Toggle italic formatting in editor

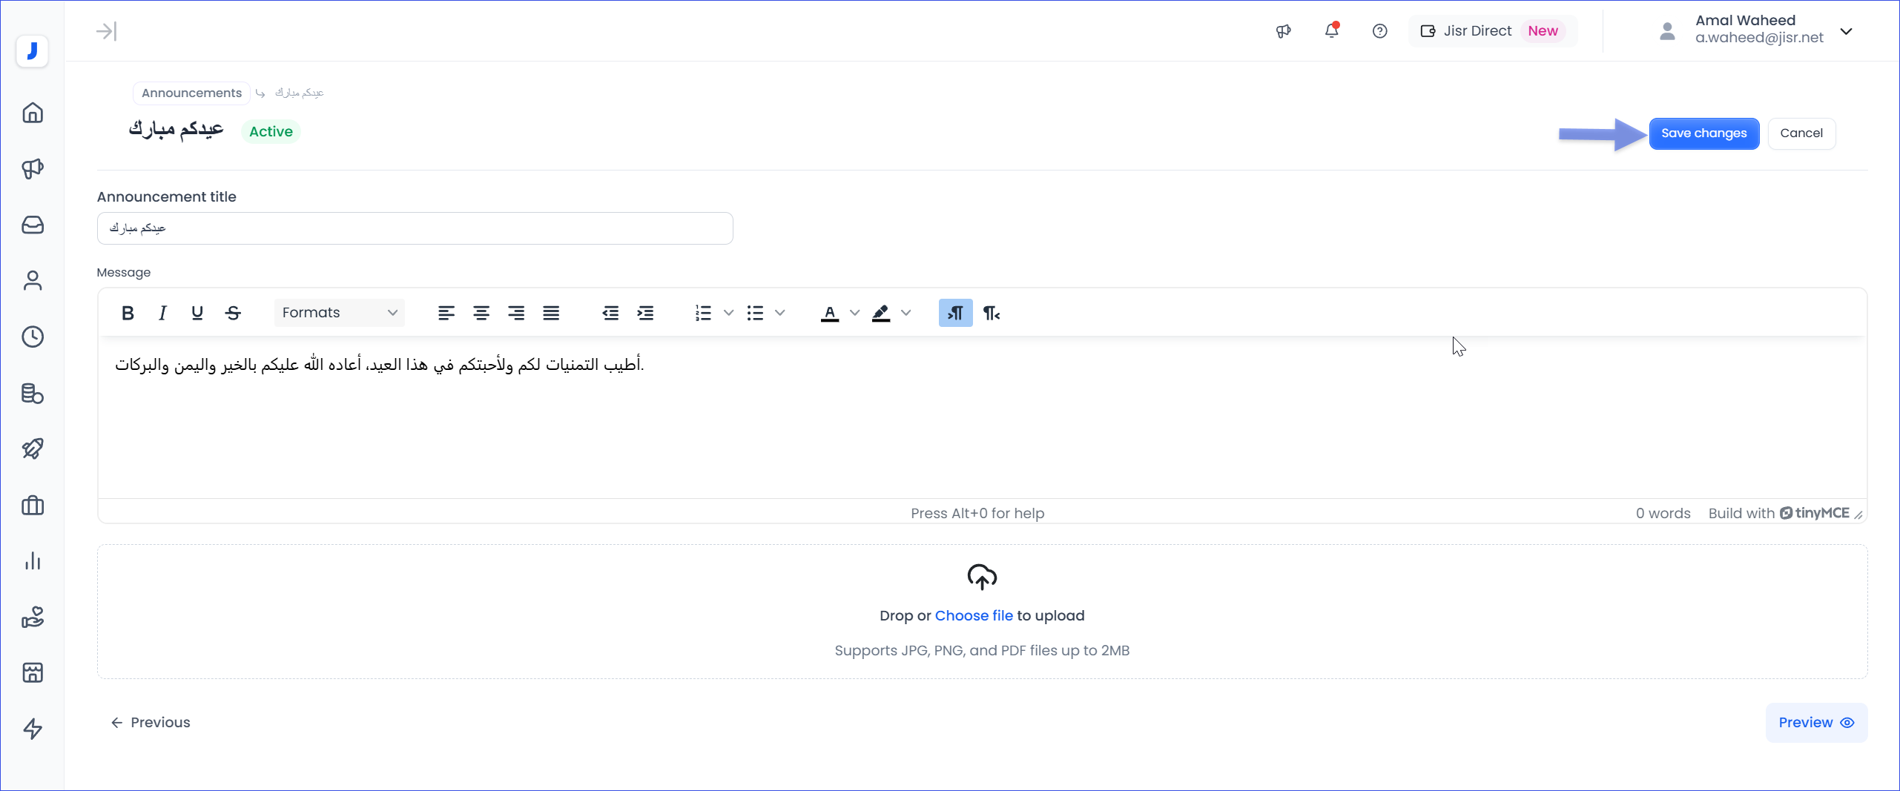(162, 313)
